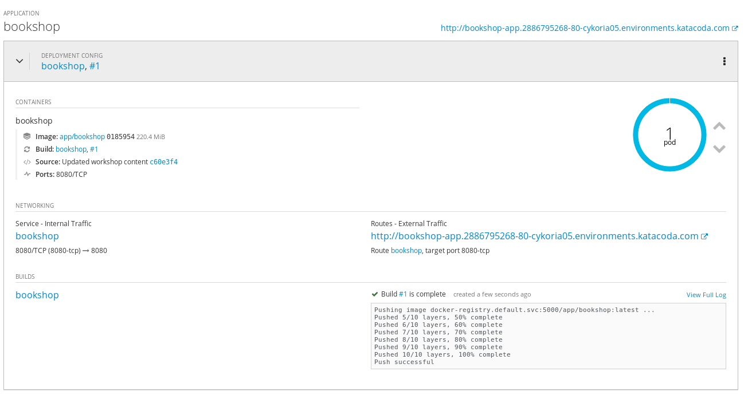Image resolution: width=748 pixels, height=399 pixels.
Task: Scale down the pod count arrow
Action: point(719,149)
